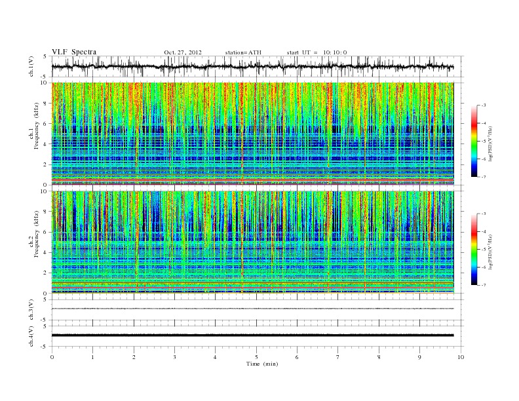Click the "-7" tick of ch.2 colorbar
The image size is (519, 401).
(484, 285)
